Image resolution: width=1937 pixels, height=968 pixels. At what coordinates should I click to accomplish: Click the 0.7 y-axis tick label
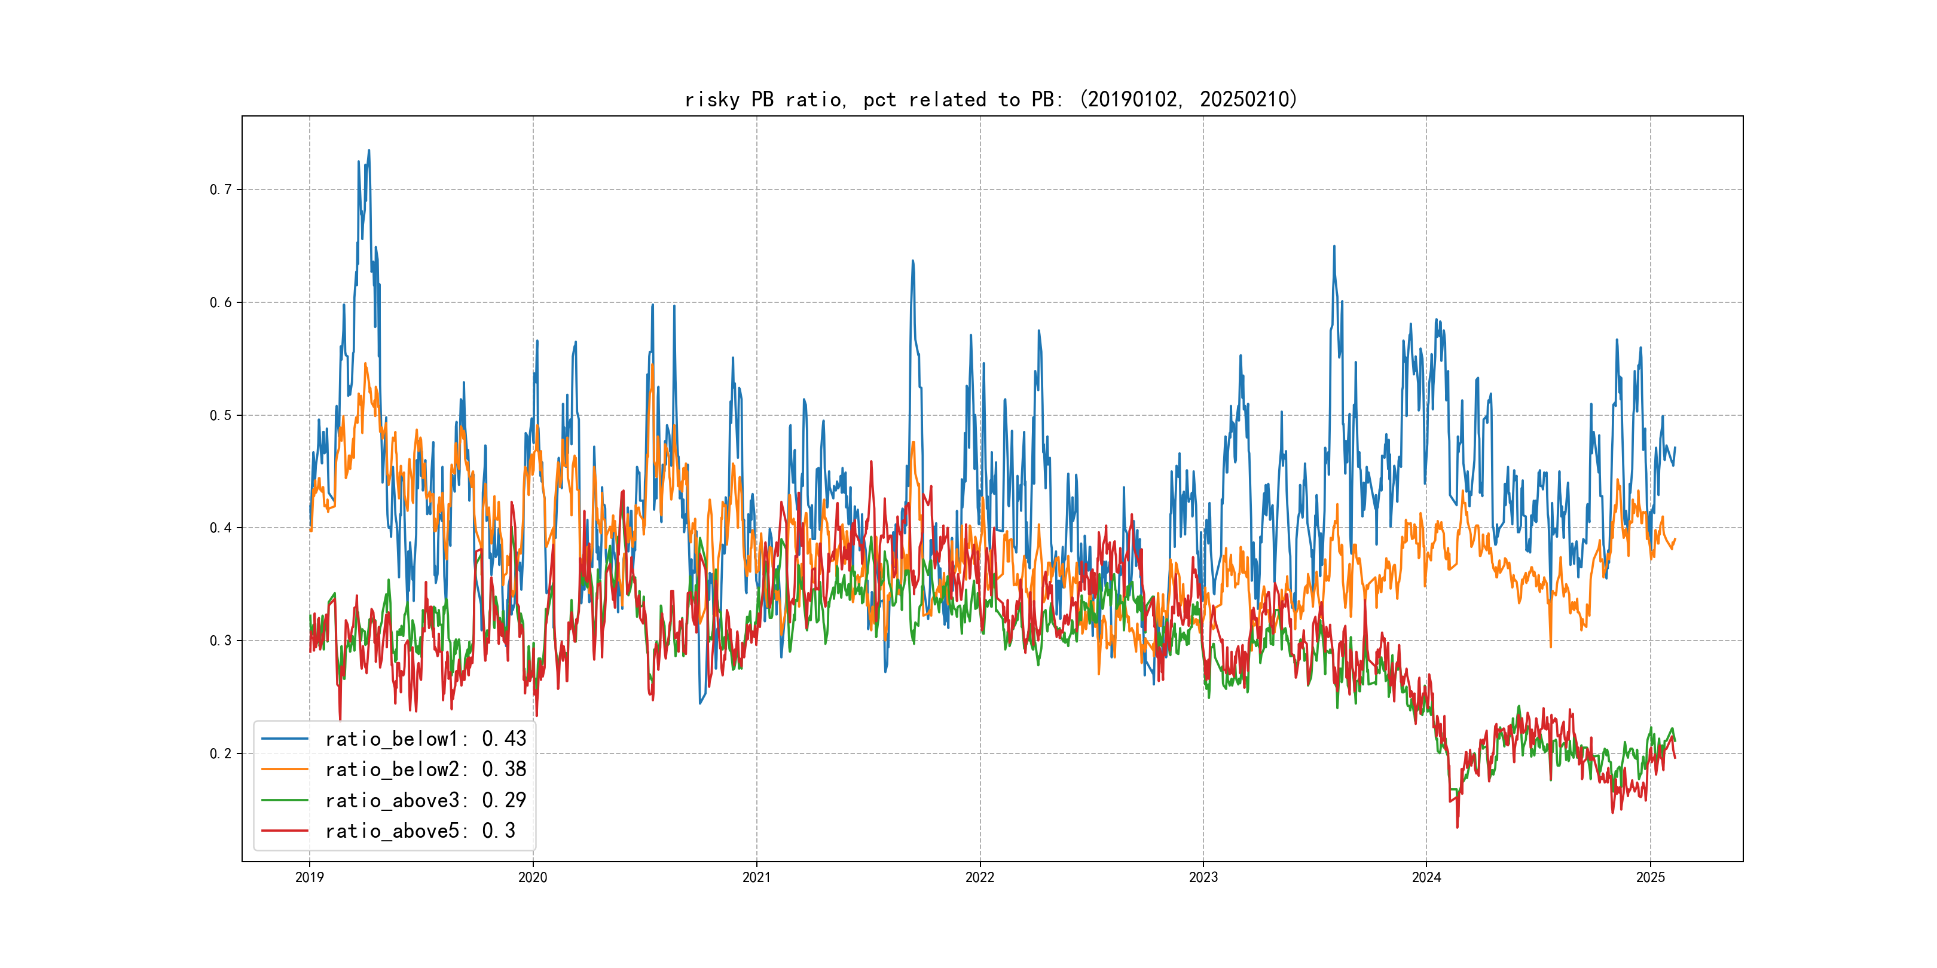221,189
